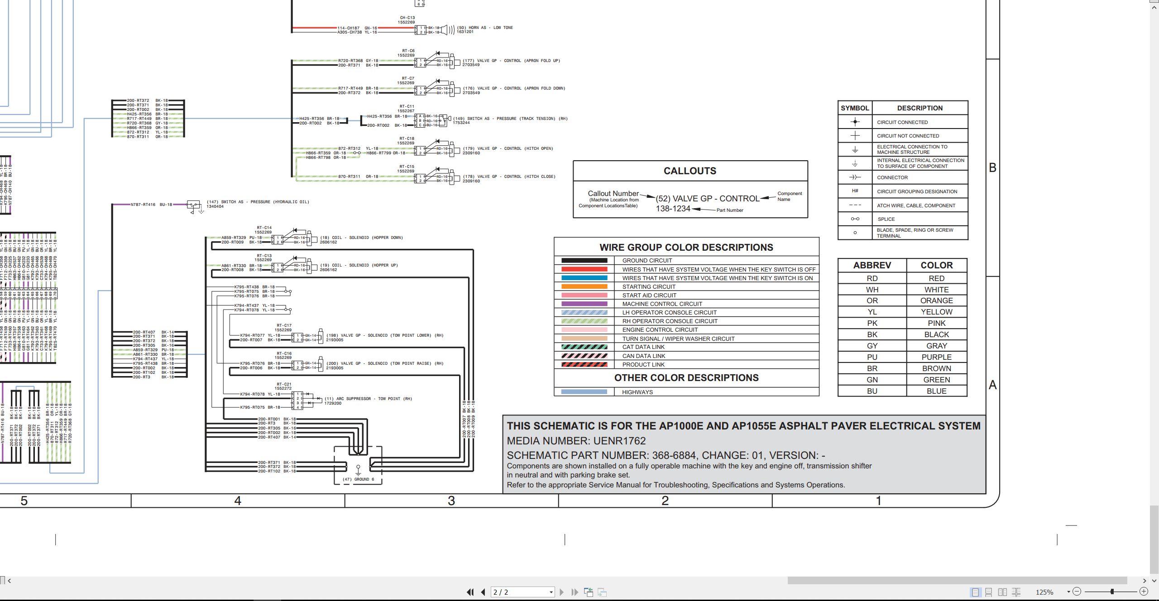The width and height of the screenshot is (1159, 601).
Task: Click the CAT DATA LINK legend label
Action: point(643,347)
